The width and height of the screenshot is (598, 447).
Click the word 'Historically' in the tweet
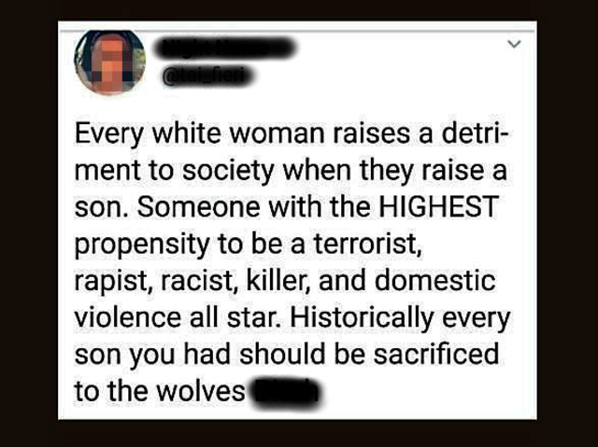[362, 318]
